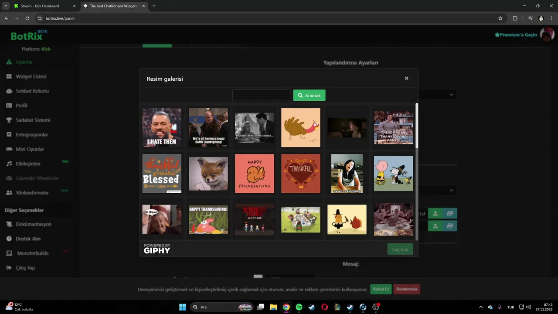Select the Stranger Things GIF
Viewport: 558px width, 314px height.
point(255,220)
